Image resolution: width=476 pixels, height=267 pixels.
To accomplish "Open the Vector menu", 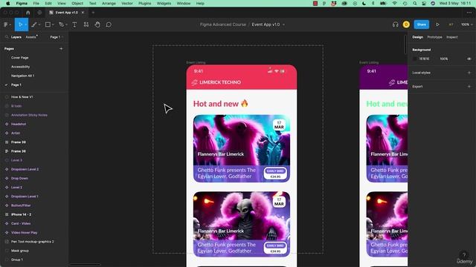I will click(x=127, y=3).
